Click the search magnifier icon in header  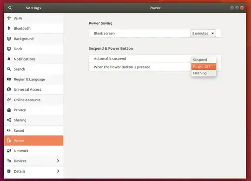pos(10,8)
